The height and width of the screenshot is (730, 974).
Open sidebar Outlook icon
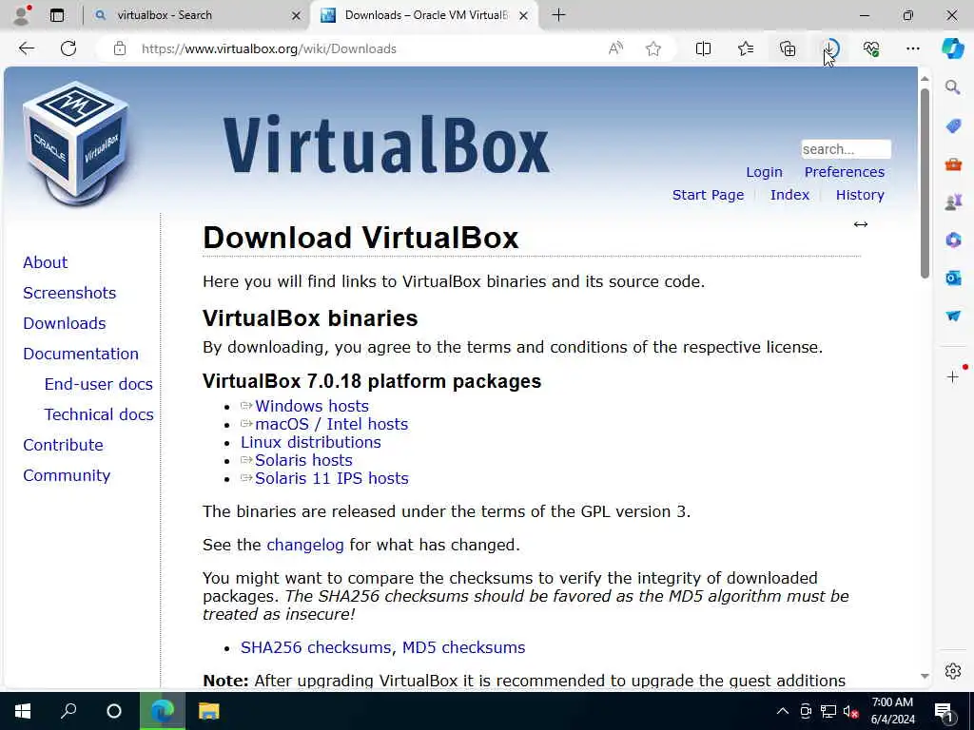tap(953, 279)
